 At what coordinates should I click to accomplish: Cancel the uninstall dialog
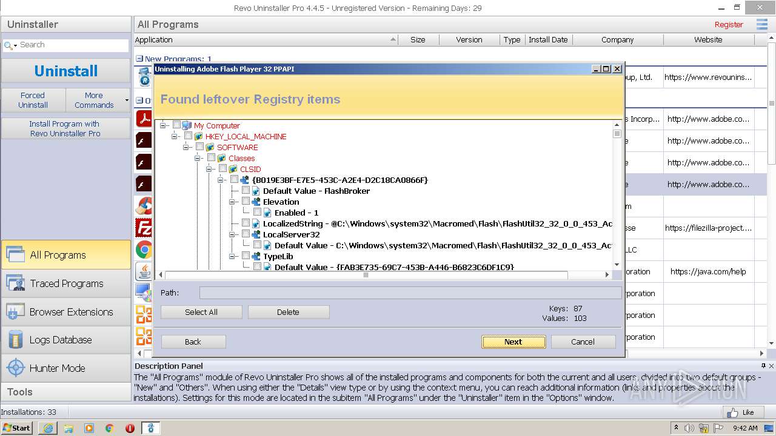[583, 342]
